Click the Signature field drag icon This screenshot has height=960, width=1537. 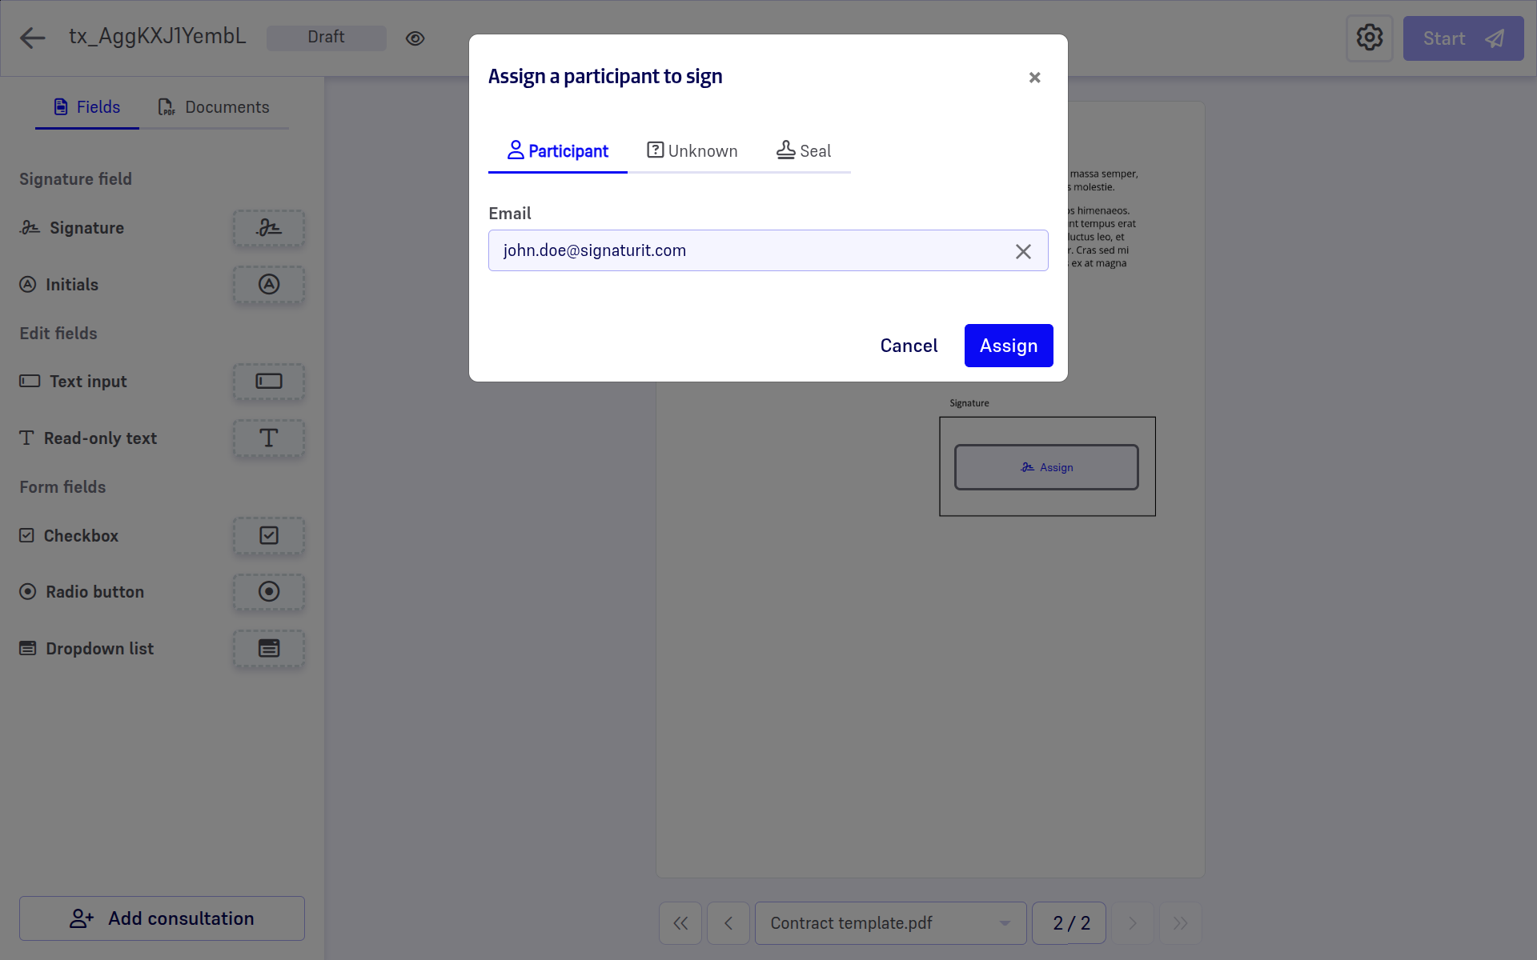pyautogui.click(x=269, y=228)
